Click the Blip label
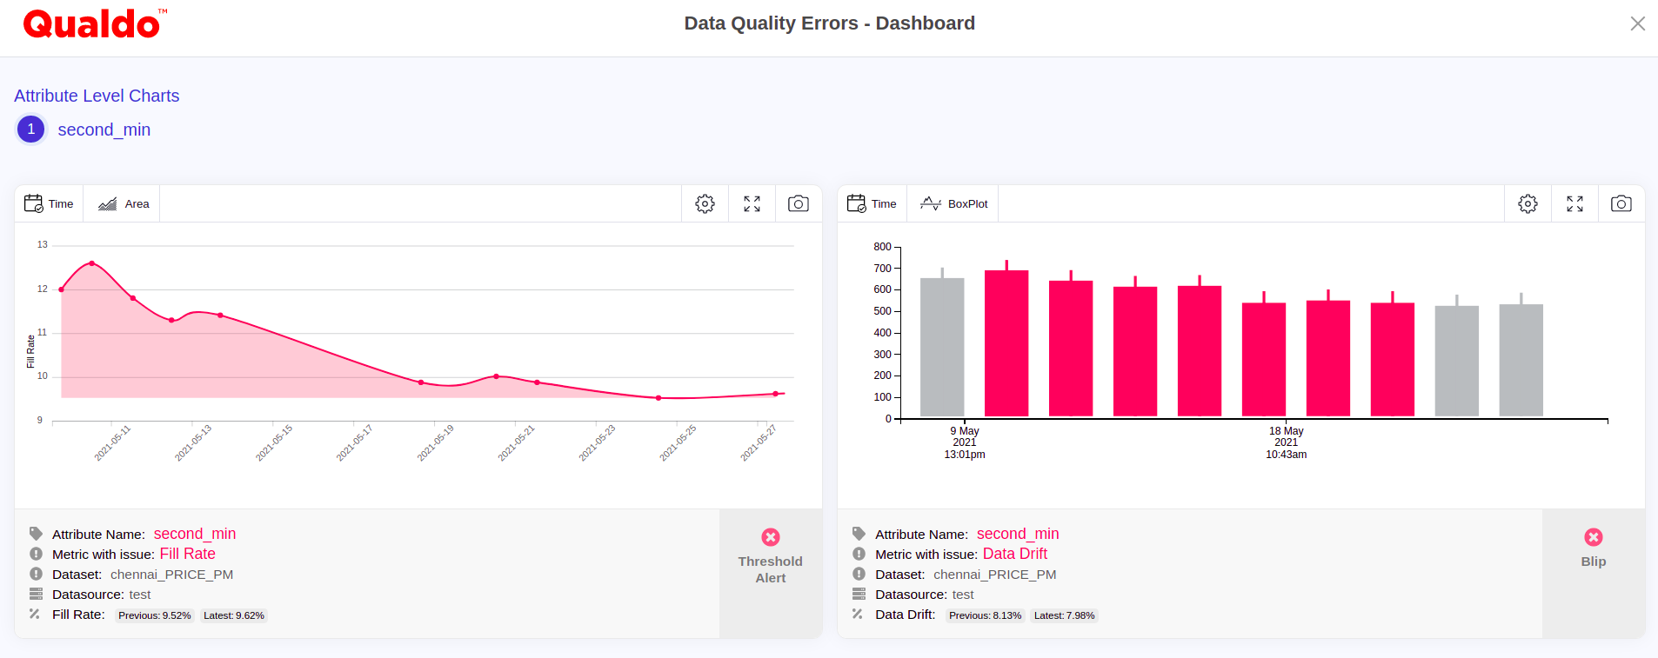1658x658 pixels. point(1594,562)
